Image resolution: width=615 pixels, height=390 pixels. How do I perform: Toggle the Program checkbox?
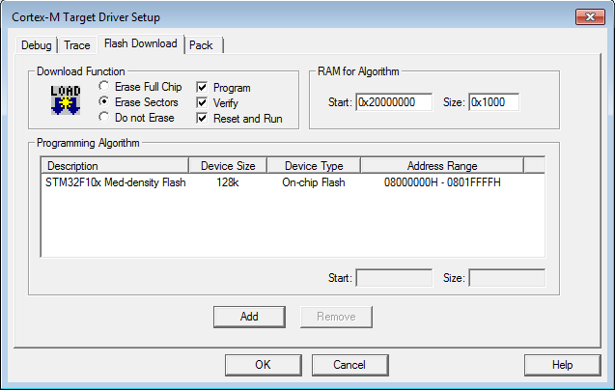tap(202, 87)
